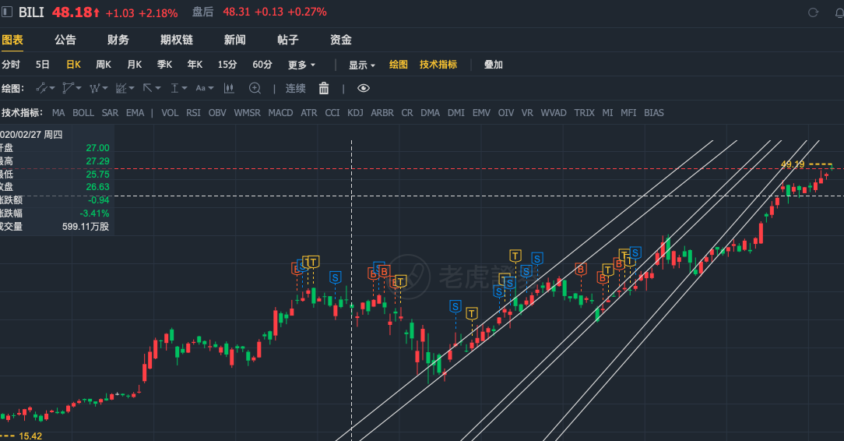Toggle the 绘图 drawing toolbar button
This screenshot has width=844, height=441.
[399, 65]
